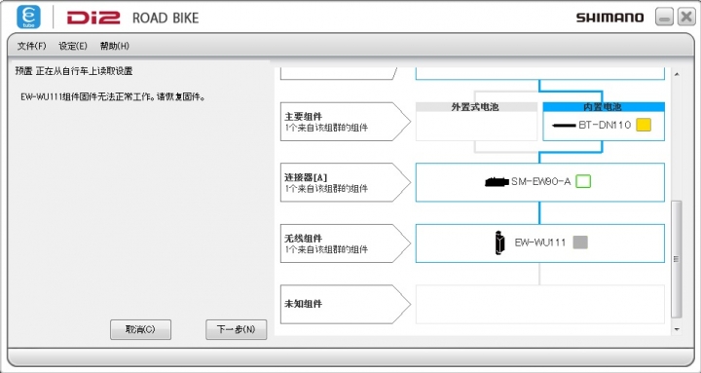701x373 pixels.
Task: Click the gray status square beside EW-WU111
Action: point(580,242)
